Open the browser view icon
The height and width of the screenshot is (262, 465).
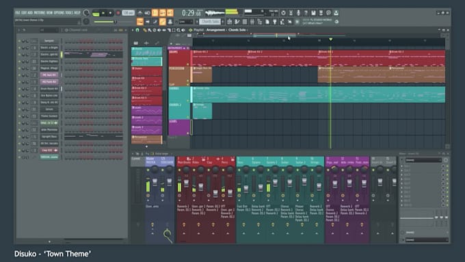[259, 22]
